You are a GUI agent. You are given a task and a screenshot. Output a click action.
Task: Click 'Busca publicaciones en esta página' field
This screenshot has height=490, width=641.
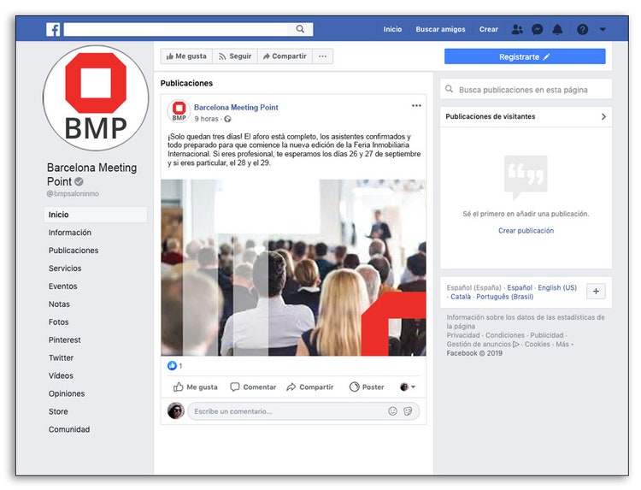point(526,90)
